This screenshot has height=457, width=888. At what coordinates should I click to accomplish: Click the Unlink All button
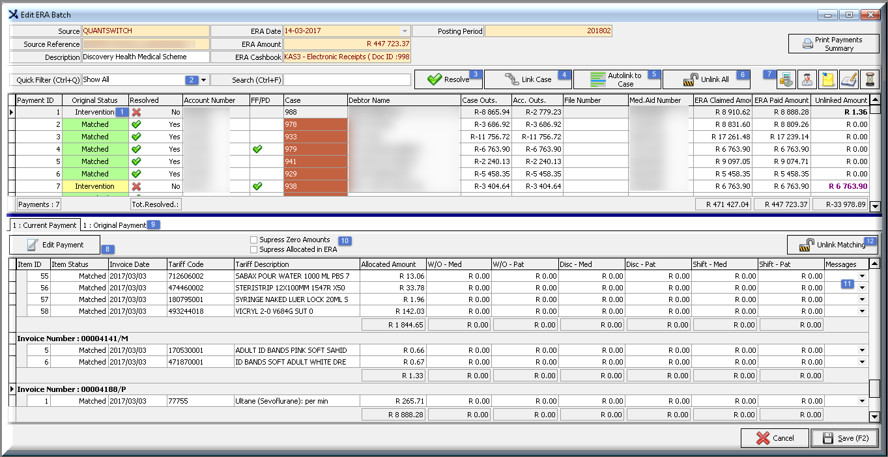point(706,79)
